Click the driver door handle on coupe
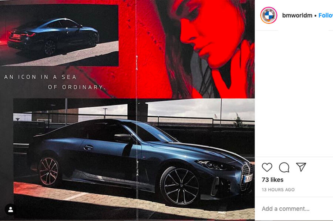The width and height of the screenshot is (333, 221). click(x=88, y=147)
